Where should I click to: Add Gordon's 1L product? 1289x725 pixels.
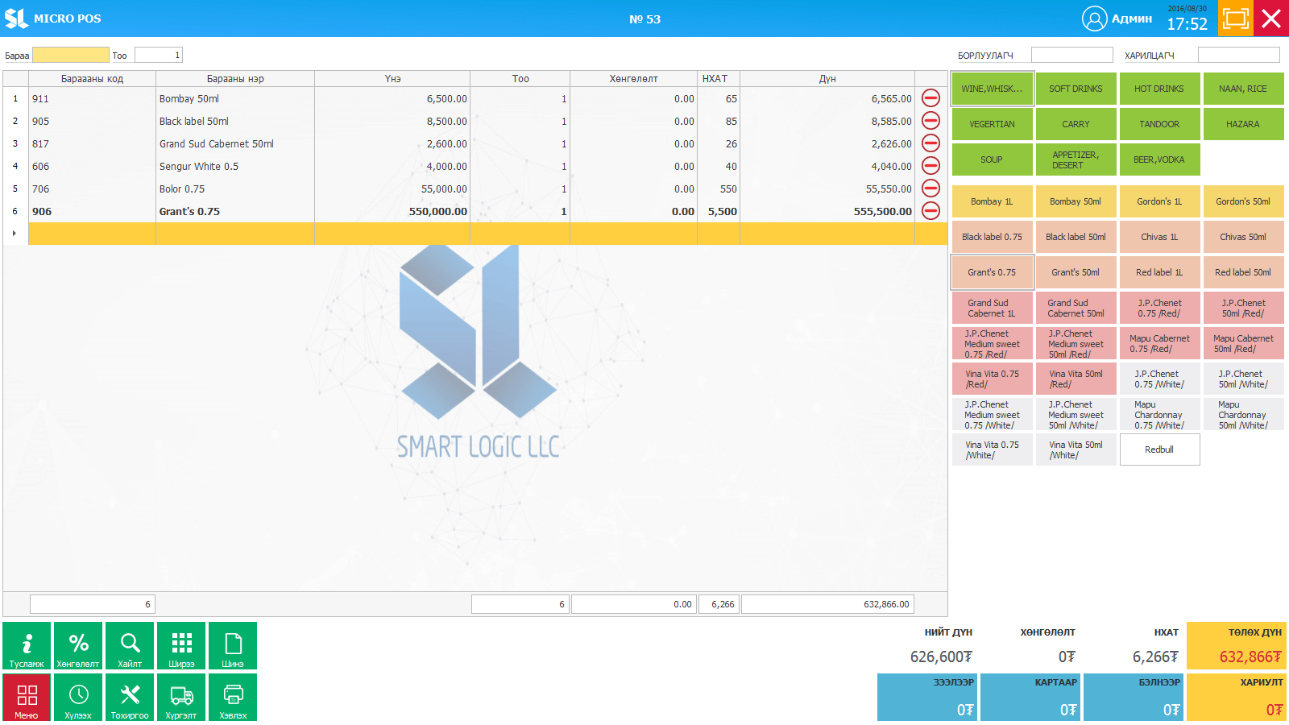click(x=1159, y=201)
